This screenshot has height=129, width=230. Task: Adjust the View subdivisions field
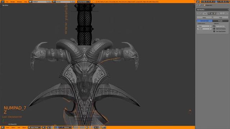(x=204, y=26)
